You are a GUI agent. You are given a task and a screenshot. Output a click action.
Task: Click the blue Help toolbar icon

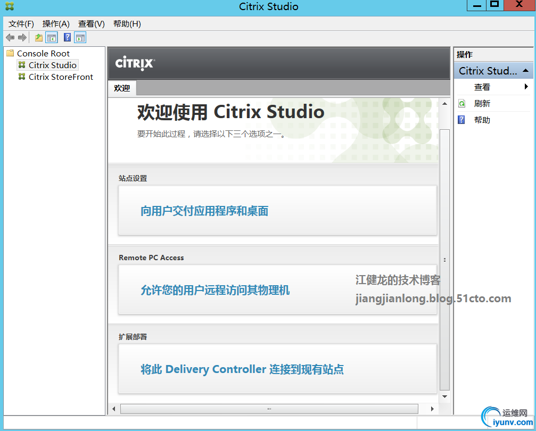point(68,37)
